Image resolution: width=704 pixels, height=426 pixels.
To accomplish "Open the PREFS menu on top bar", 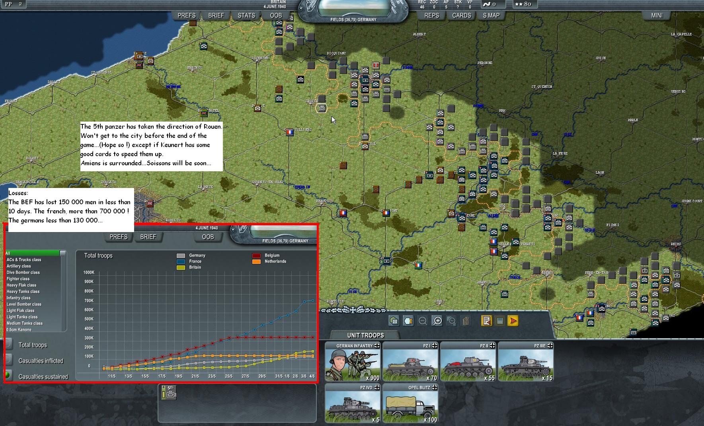I will (x=186, y=15).
